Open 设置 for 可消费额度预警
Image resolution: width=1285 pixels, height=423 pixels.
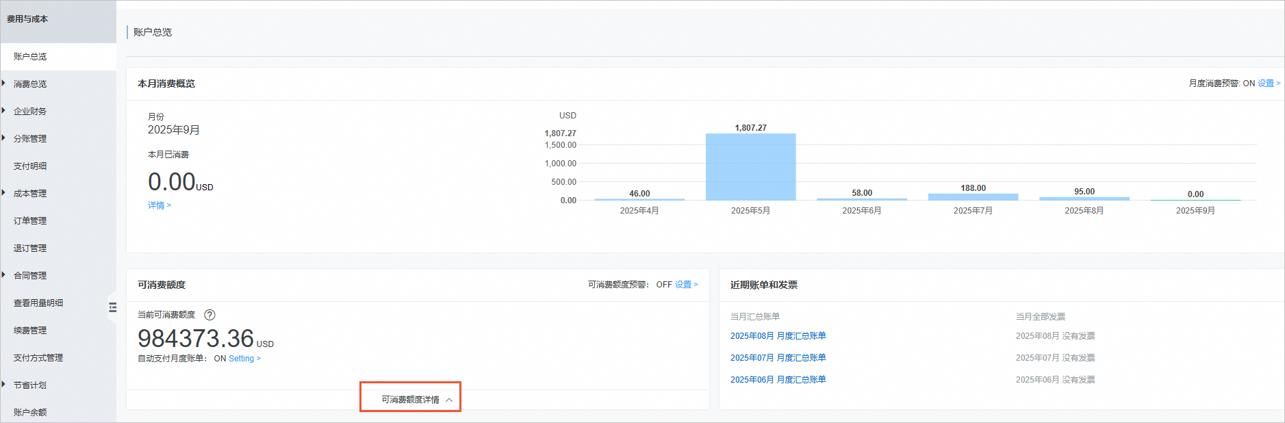pos(687,285)
